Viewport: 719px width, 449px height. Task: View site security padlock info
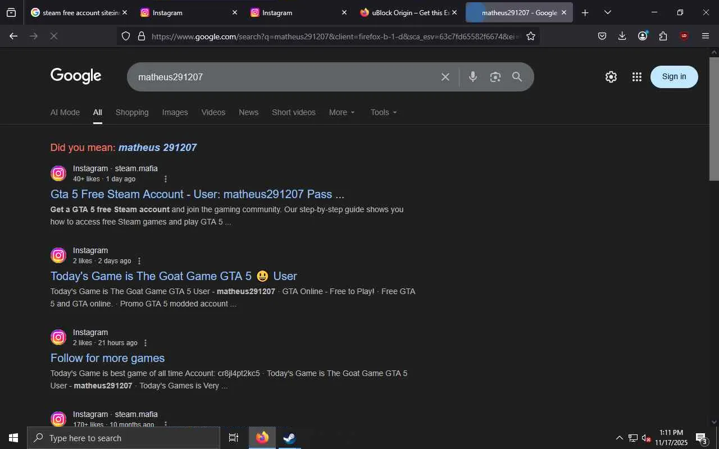pos(142,36)
